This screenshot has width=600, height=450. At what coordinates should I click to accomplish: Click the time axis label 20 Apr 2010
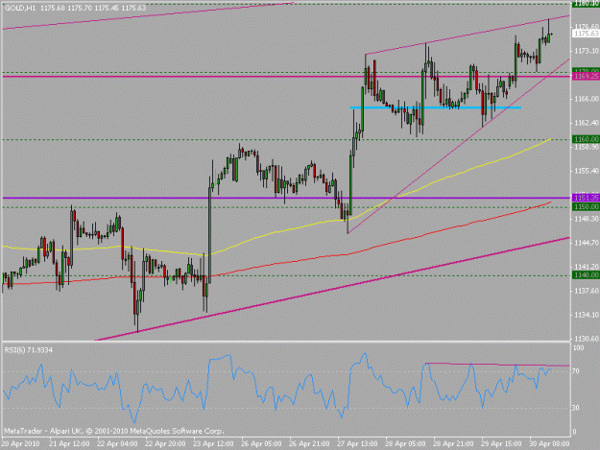coord(20,444)
